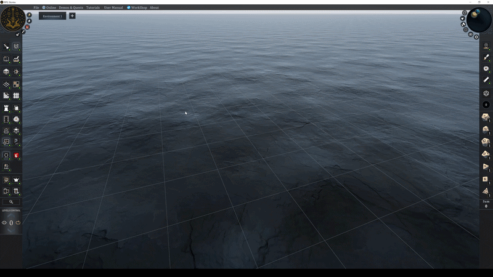Open the round disc object tool
This screenshot has width=493, height=277.
[x=16, y=119]
